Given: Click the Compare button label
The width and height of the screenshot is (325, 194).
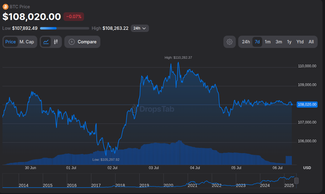Looking at the screenshot, I should coord(87,42).
